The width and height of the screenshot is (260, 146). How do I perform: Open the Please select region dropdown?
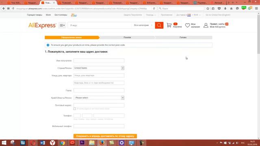click(x=99, y=98)
